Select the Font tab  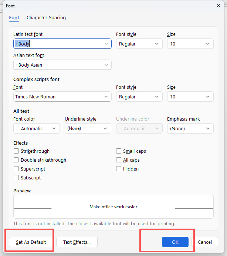click(x=14, y=17)
